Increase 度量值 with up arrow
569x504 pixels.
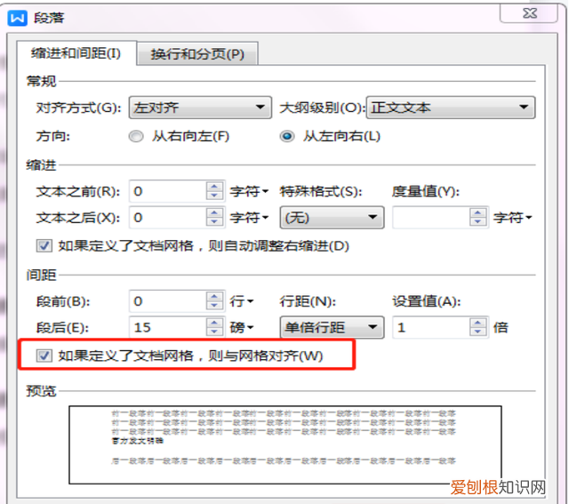click(x=478, y=213)
